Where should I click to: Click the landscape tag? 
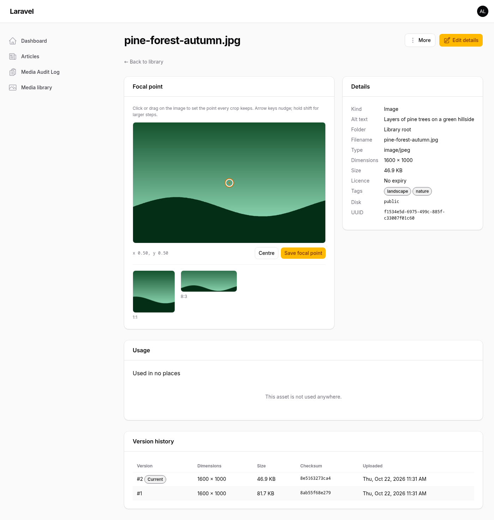(x=397, y=191)
